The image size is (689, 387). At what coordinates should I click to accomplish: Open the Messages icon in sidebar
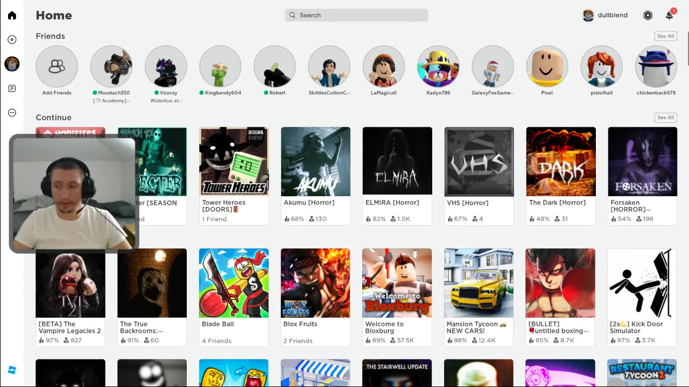tap(12, 88)
